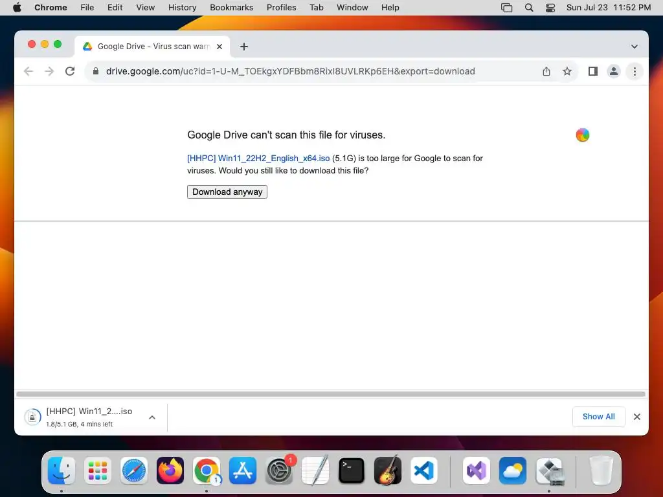
Task: Click the download progress circle icon
Action: pos(32,417)
